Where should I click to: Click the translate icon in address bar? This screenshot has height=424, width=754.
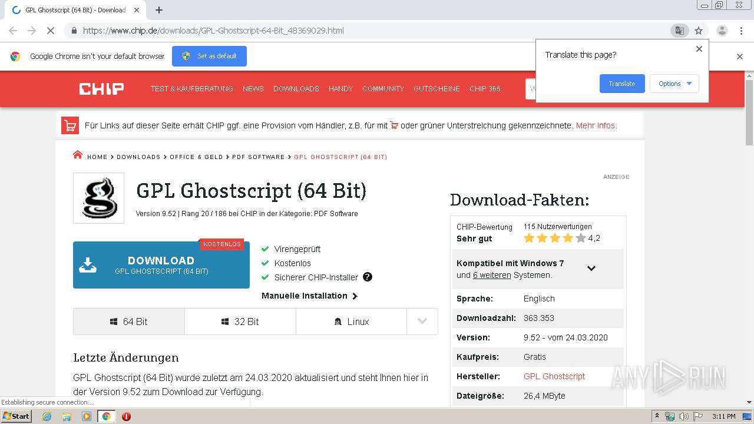coord(680,31)
